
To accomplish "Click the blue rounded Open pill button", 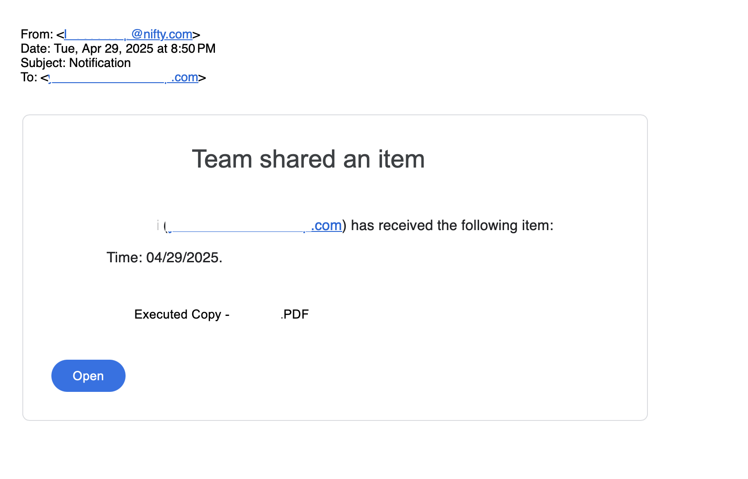I will pyautogui.click(x=88, y=376).
